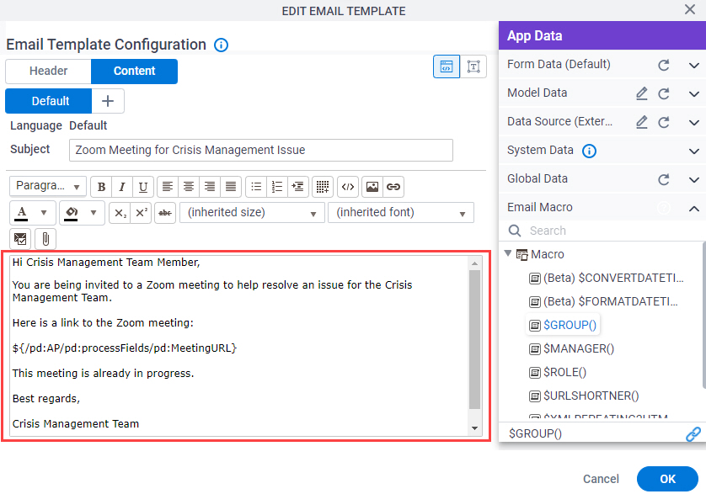
Task: Refresh Form Data (Default)
Action: point(663,66)
